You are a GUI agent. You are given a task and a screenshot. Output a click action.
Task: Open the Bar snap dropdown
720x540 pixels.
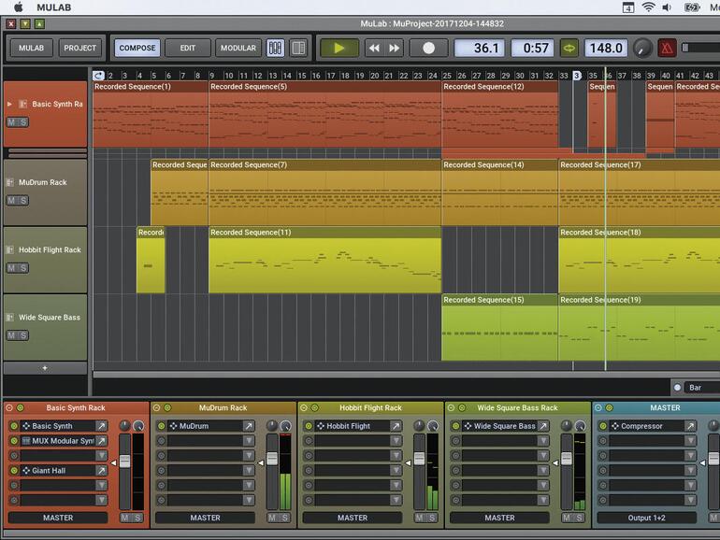click(701, 387)
